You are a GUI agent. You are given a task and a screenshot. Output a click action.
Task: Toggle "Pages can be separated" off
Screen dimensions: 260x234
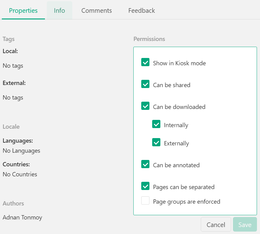(145, 186)
